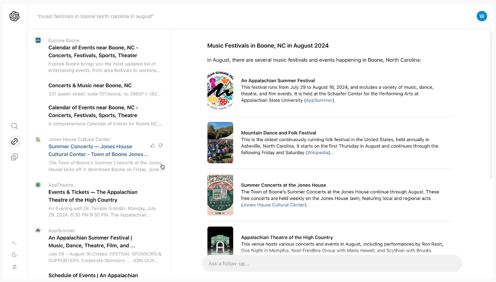
Task: Click the 'AppTheatre' source label
Action: coord(61,185)
